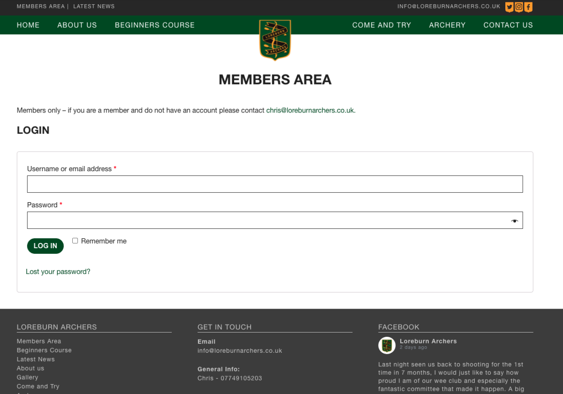Open the Instagram social icon

point(519,7)
